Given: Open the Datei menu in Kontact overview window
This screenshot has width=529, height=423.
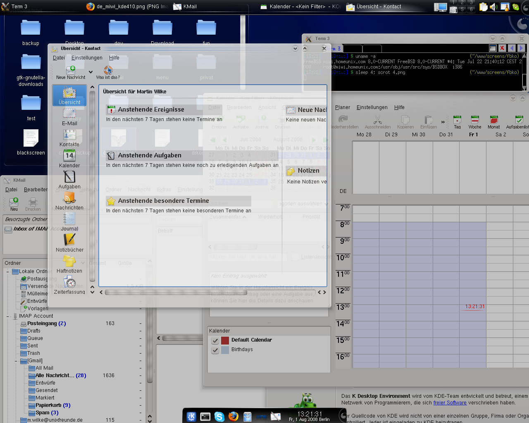Looking at the screenshot, I should pyautogui.click(x=59, y=58).
